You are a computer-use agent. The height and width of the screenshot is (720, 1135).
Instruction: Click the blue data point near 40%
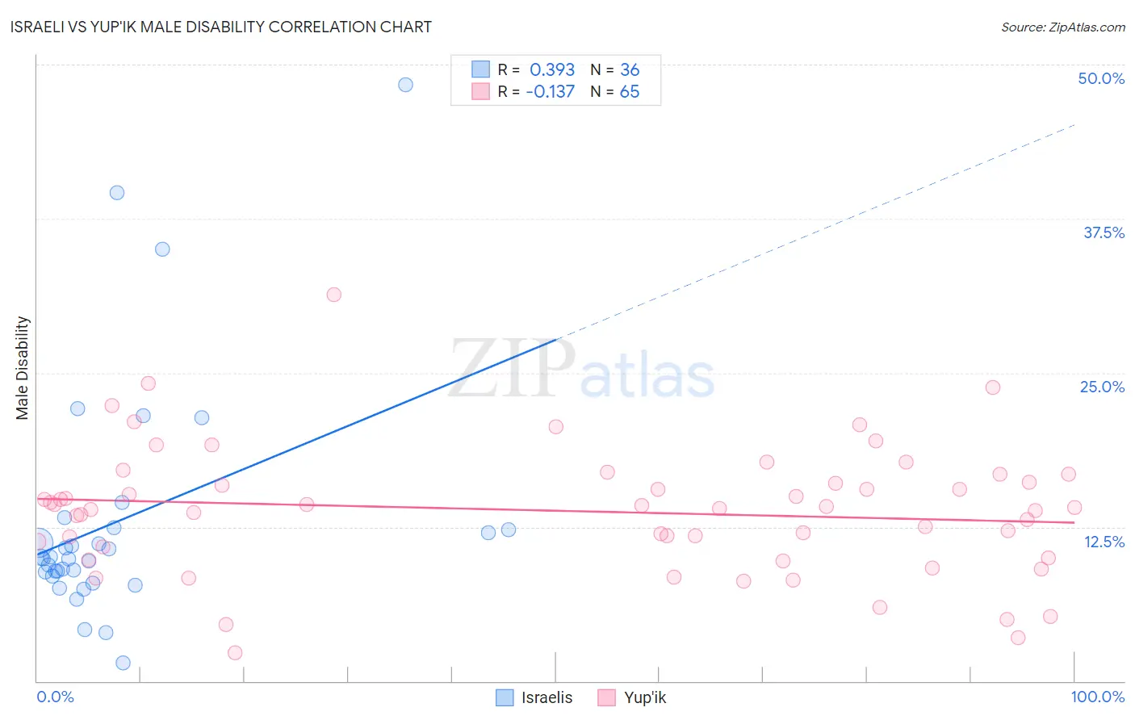point(117,193)
